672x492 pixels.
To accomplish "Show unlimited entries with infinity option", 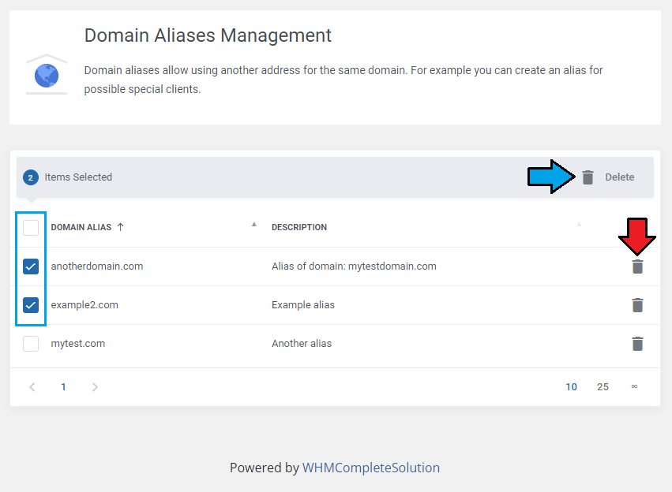I will 634,387.
